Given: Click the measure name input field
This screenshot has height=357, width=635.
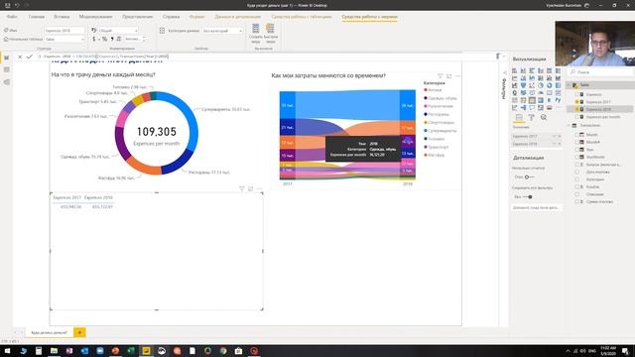Looking at the screenshot, I should 63,31.
